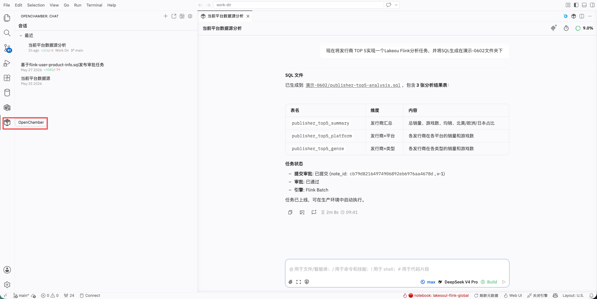Screen dimensions: 597x299
Task: Open the Source Control view
Action: click(x=7, y=48)
